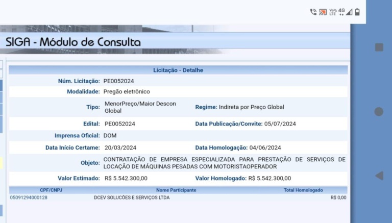Select DCEV SOLUCÕES E SERVIÇOS LTDA row

(x=132, y=197)
